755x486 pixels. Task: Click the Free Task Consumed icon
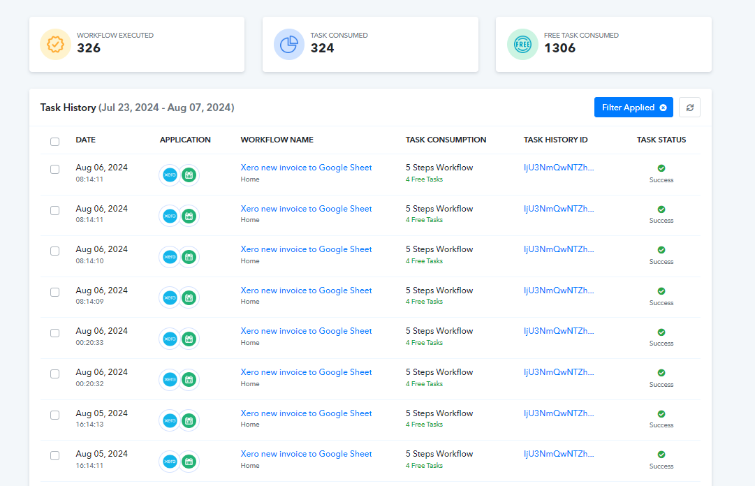click(x=522, y=44)
